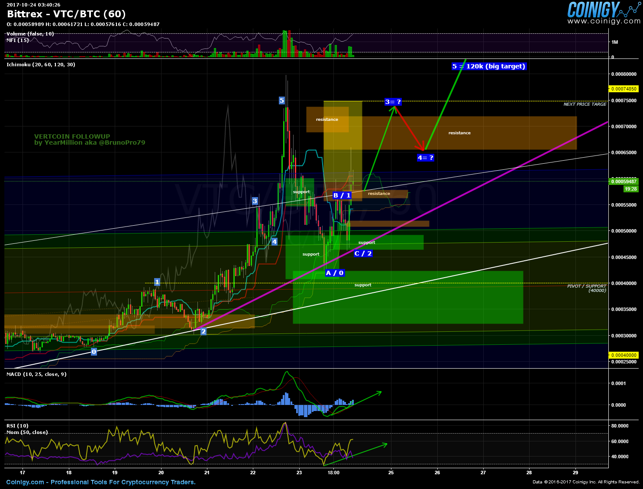The height and width of the screenshot is (489, 643).
Task: Click the date label 23 on the time axis
Action: [299, 473]
